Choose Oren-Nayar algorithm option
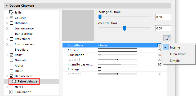The height and width of the screenshot is (96, 196). coord(178,54)
